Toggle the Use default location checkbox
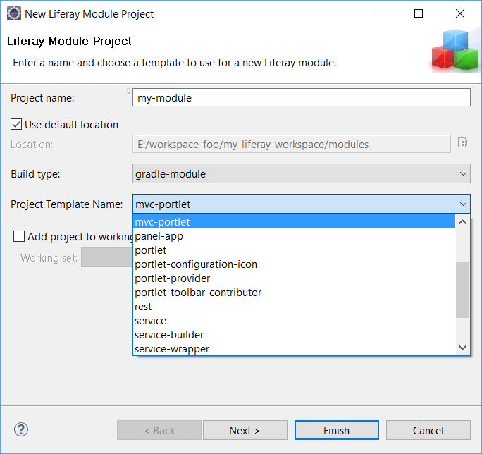 pos(16,124)
